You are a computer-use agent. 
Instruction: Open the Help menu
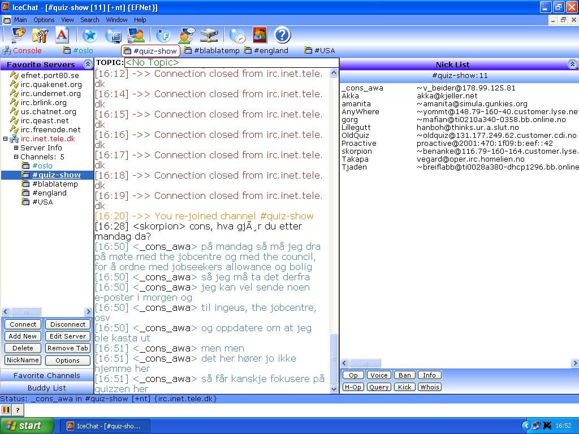(140, 20)
